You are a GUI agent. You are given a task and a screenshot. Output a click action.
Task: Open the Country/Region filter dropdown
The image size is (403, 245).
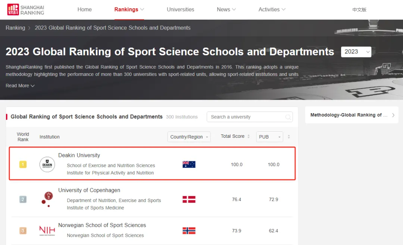tap(189, 137)
